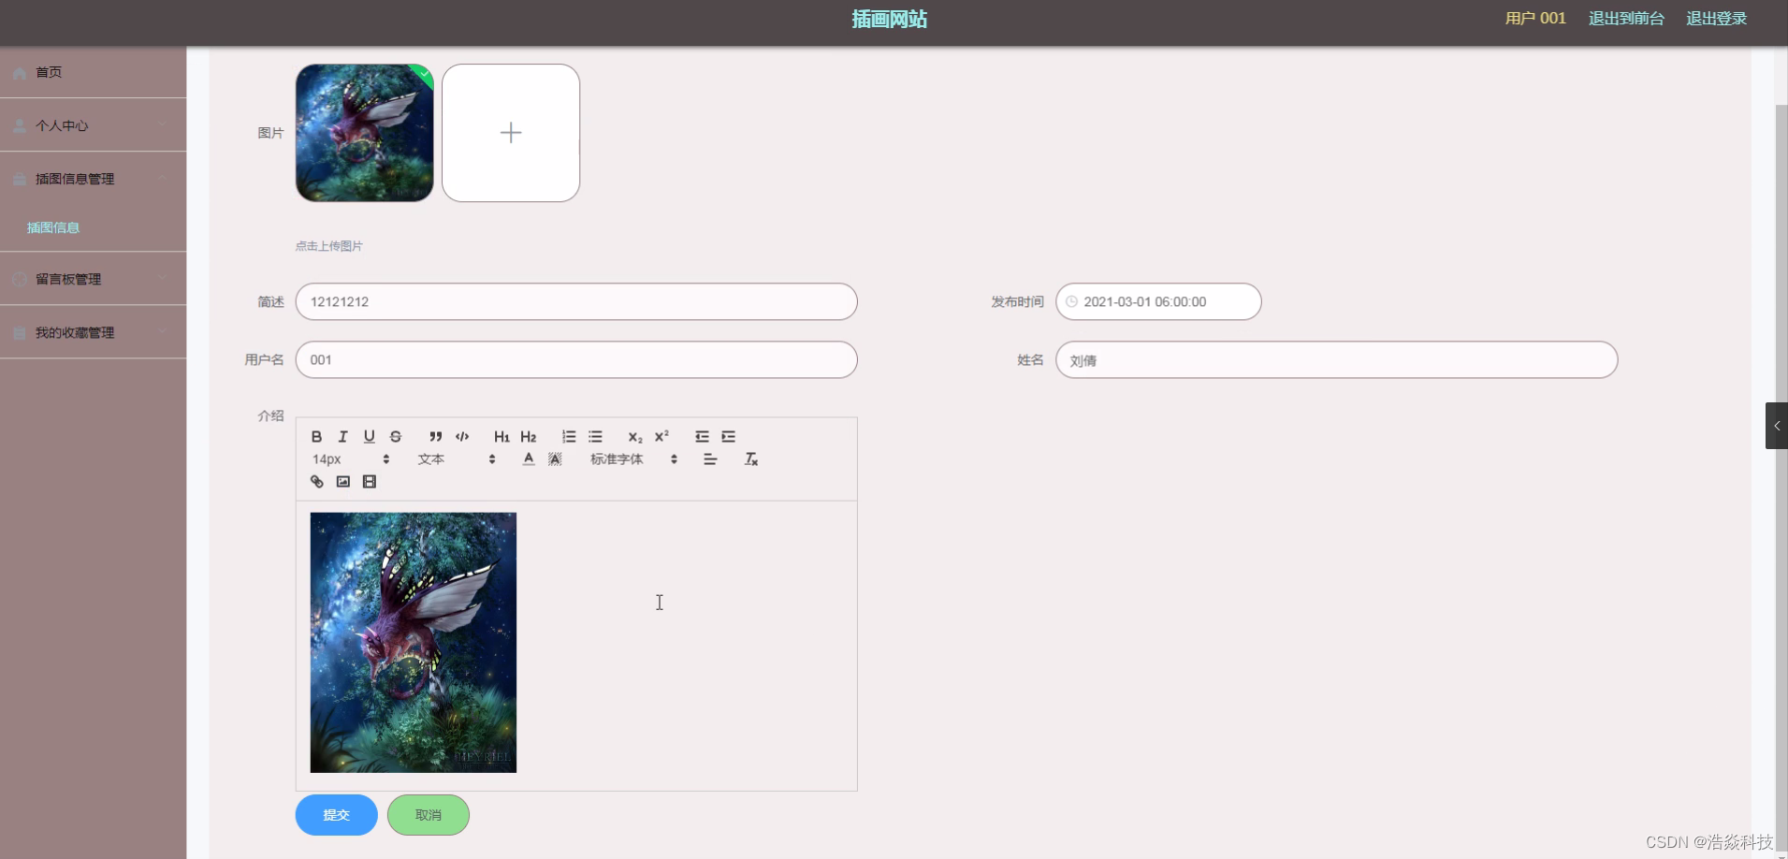
Task: Click the 提交 submit button
Action: point(337,815)
